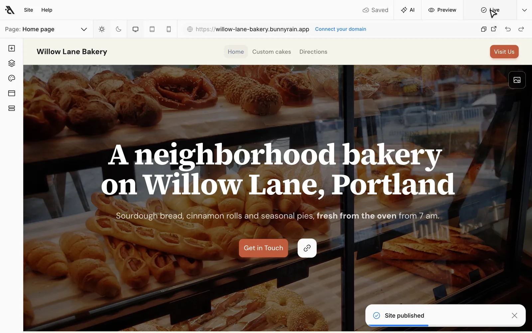Undo the last change
532x333 pixels.
[508, 29]
